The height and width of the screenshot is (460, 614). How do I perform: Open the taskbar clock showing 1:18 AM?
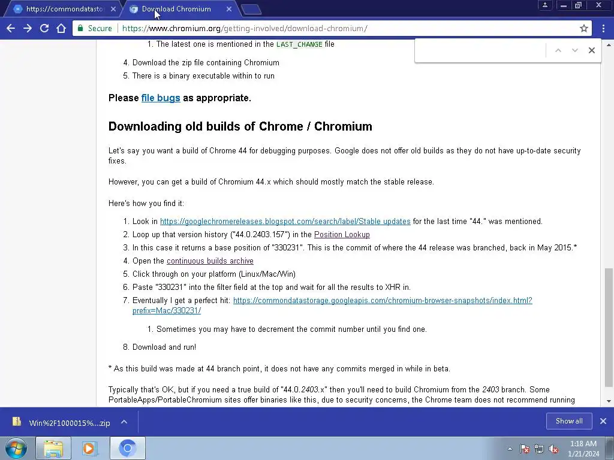[x=583, y=448]
